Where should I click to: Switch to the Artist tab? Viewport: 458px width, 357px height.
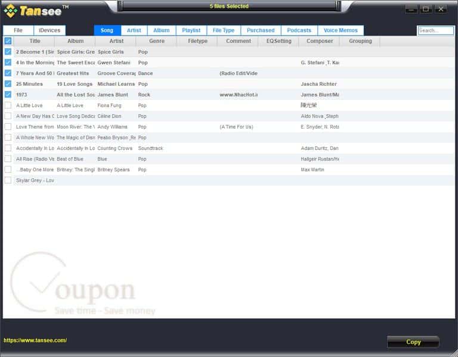pyautogui.click(x=134, y=30)
